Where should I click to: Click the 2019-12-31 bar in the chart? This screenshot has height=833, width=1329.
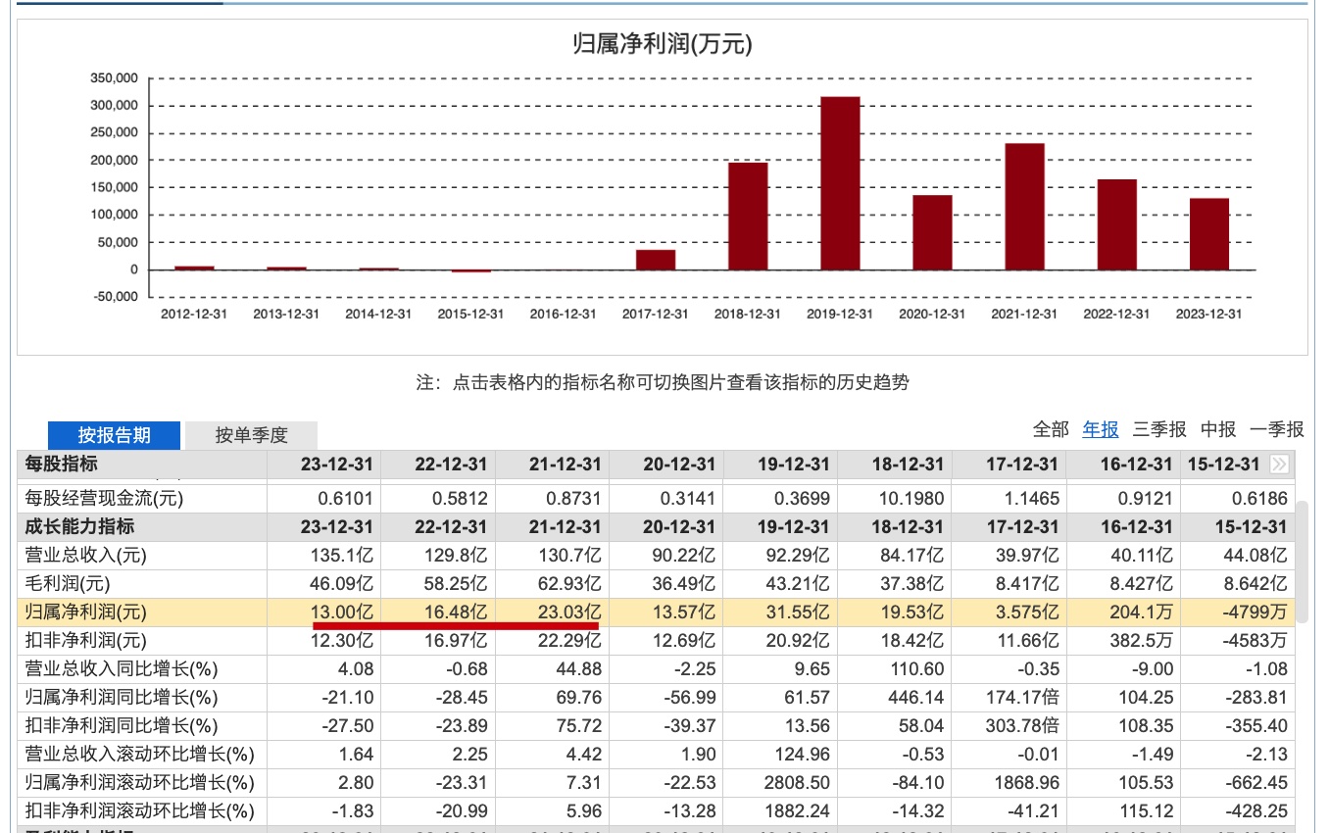[x=840, y=183]
